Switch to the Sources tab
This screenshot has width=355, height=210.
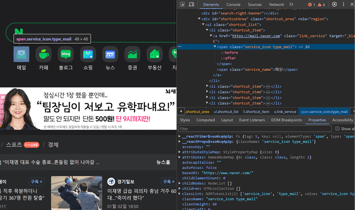[255, 5]
